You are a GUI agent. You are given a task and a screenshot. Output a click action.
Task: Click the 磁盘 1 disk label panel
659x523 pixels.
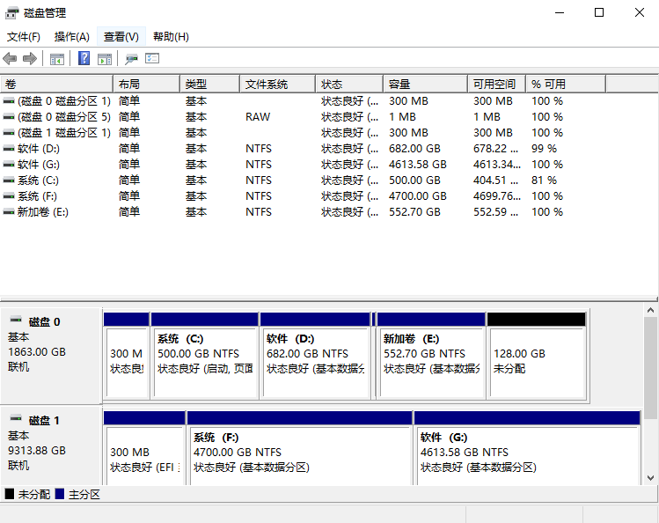coord(51,445)
